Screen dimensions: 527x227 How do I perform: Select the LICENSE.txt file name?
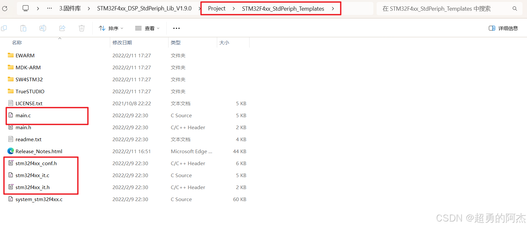point(29,104)
